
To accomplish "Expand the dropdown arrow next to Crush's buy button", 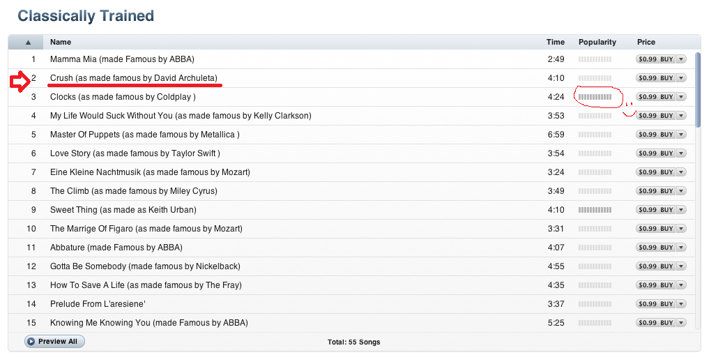I will 681,78.
